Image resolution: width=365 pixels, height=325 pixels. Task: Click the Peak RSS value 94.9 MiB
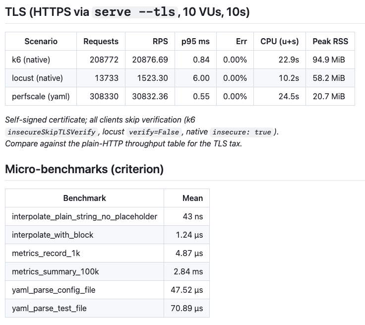(x=329, y=60)
